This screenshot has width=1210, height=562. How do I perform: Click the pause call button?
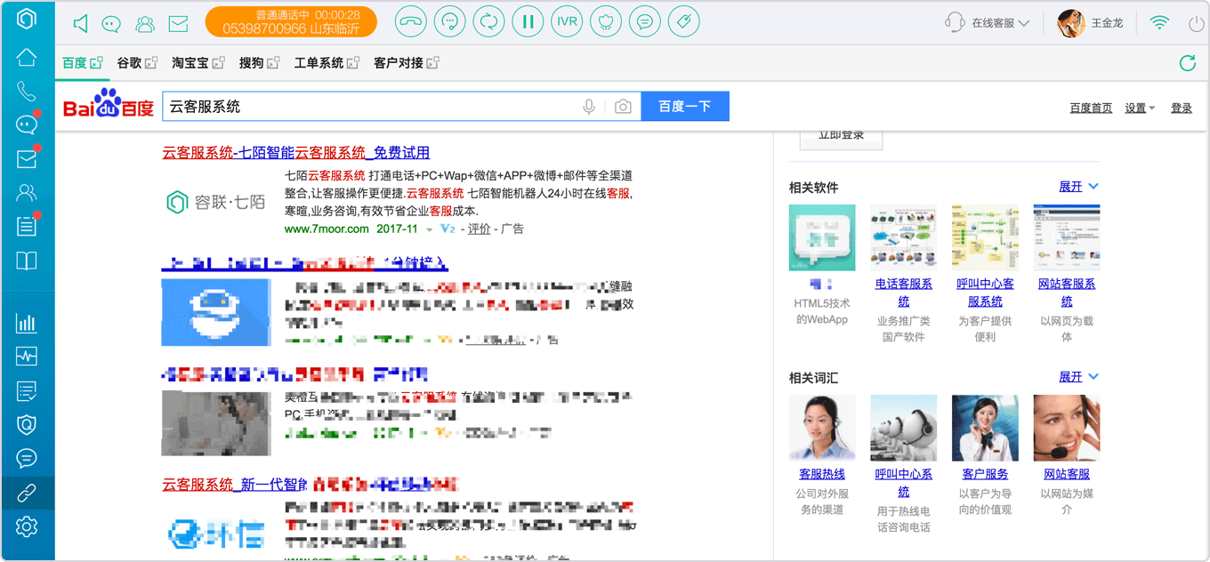click(x=528, y=22)
